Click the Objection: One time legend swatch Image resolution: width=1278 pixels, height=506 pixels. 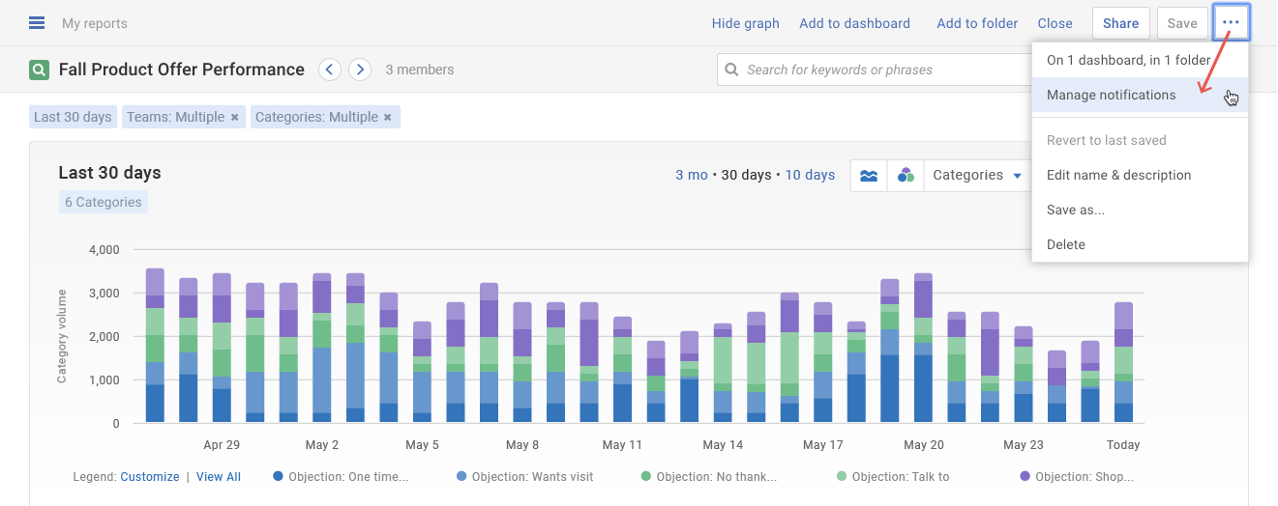[x=279, y=476]
